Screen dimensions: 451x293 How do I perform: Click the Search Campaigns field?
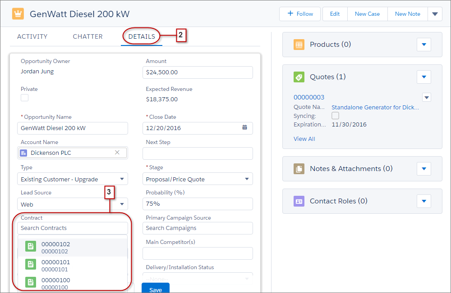tap(198, 228)
